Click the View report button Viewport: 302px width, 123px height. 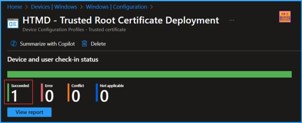(29, 112)
